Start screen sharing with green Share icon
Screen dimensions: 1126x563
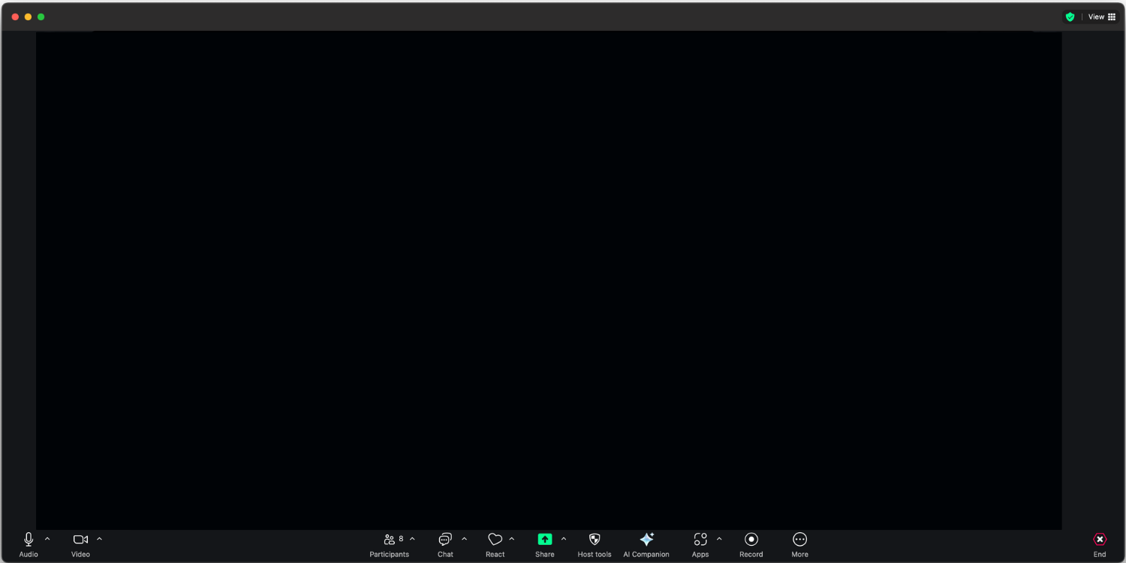[x=545, y=539]
